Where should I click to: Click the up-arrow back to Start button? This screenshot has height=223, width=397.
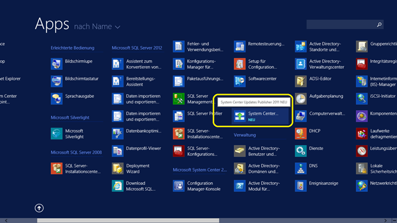tap(39, 208)
